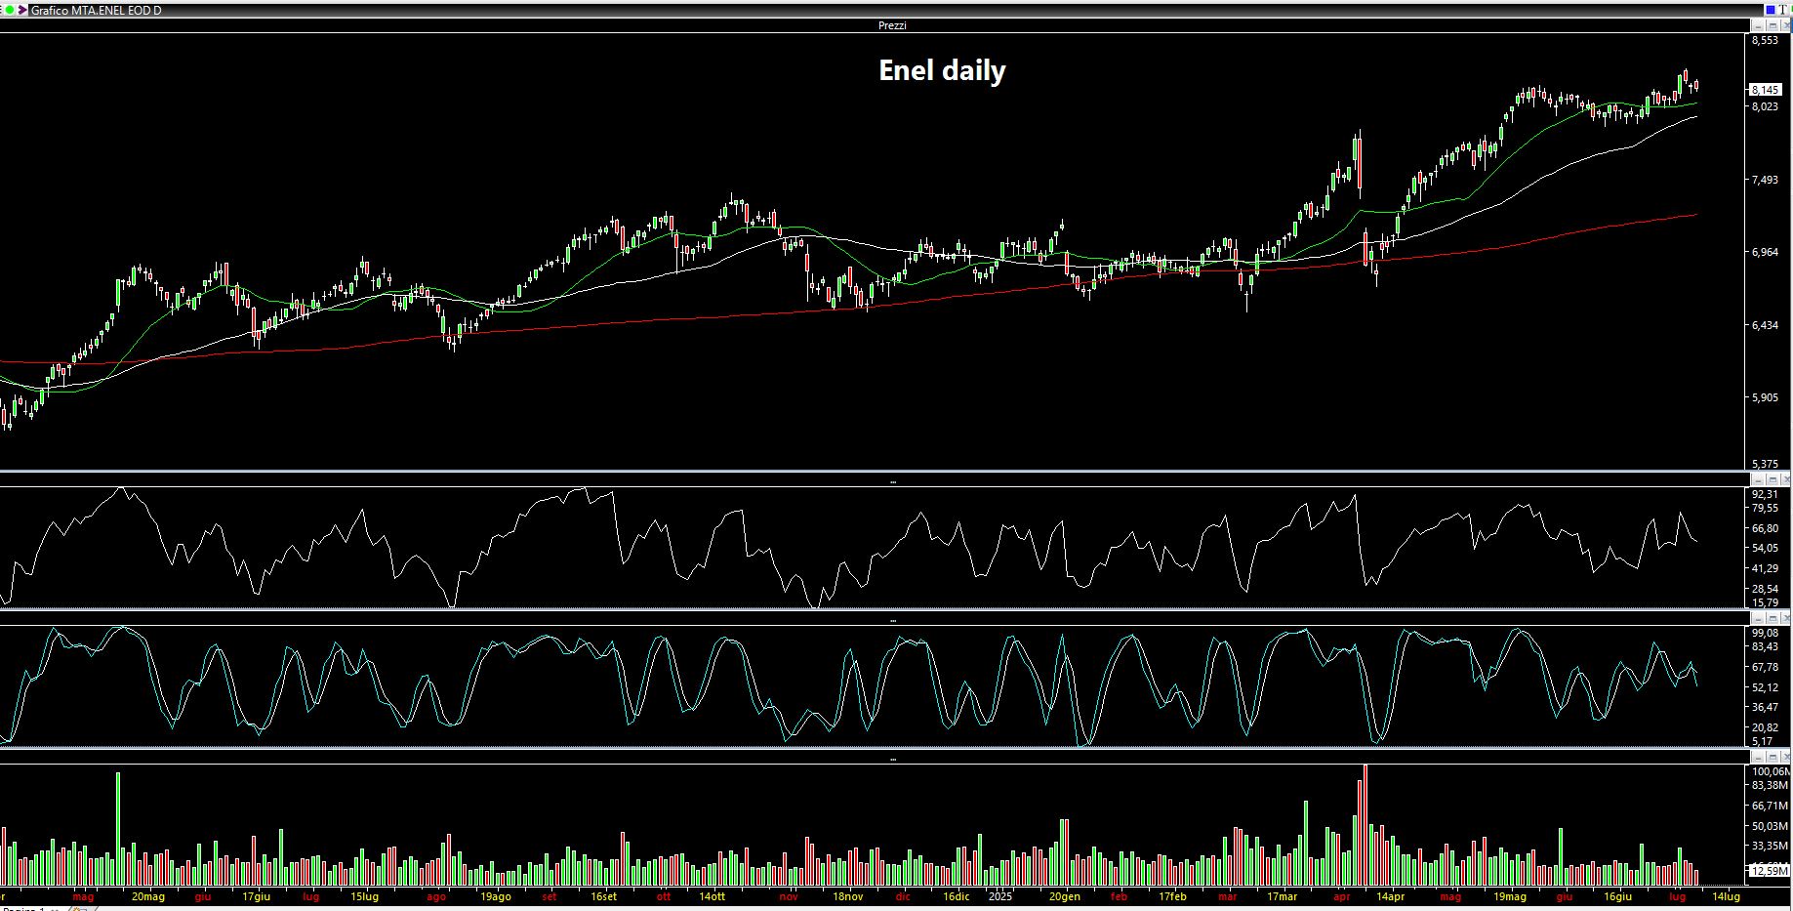
Task: Click the 16giu date label on time axis
Action: pyautogui.click(x=1617, y=896)
